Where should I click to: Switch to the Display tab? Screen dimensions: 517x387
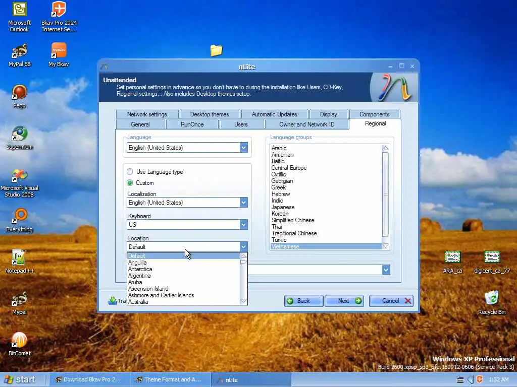(328, 114)
